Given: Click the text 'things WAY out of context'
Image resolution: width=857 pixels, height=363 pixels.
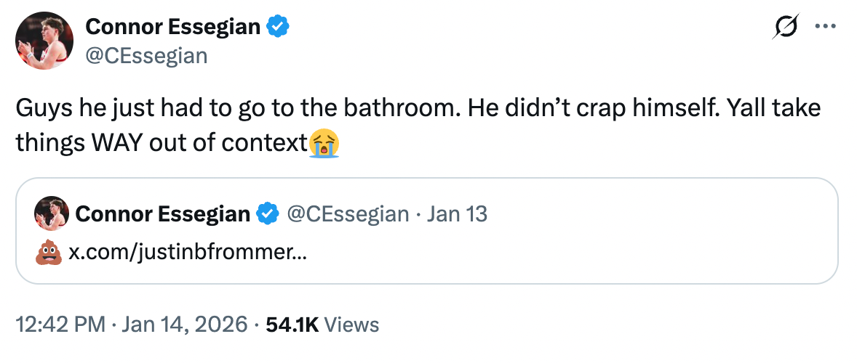Looking at the screenshot, I should coord(160,143).
